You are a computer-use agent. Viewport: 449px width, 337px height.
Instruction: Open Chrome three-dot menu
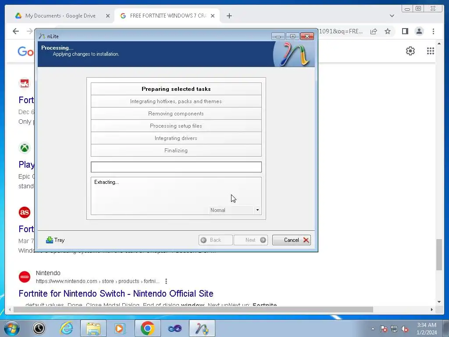[x=433, y=31]
